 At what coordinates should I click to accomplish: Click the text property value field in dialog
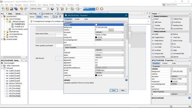tap(109, 42)
